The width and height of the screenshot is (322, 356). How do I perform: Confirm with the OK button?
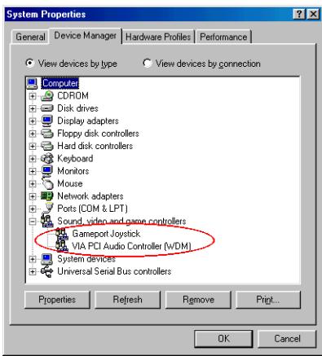tap(223, 339)
